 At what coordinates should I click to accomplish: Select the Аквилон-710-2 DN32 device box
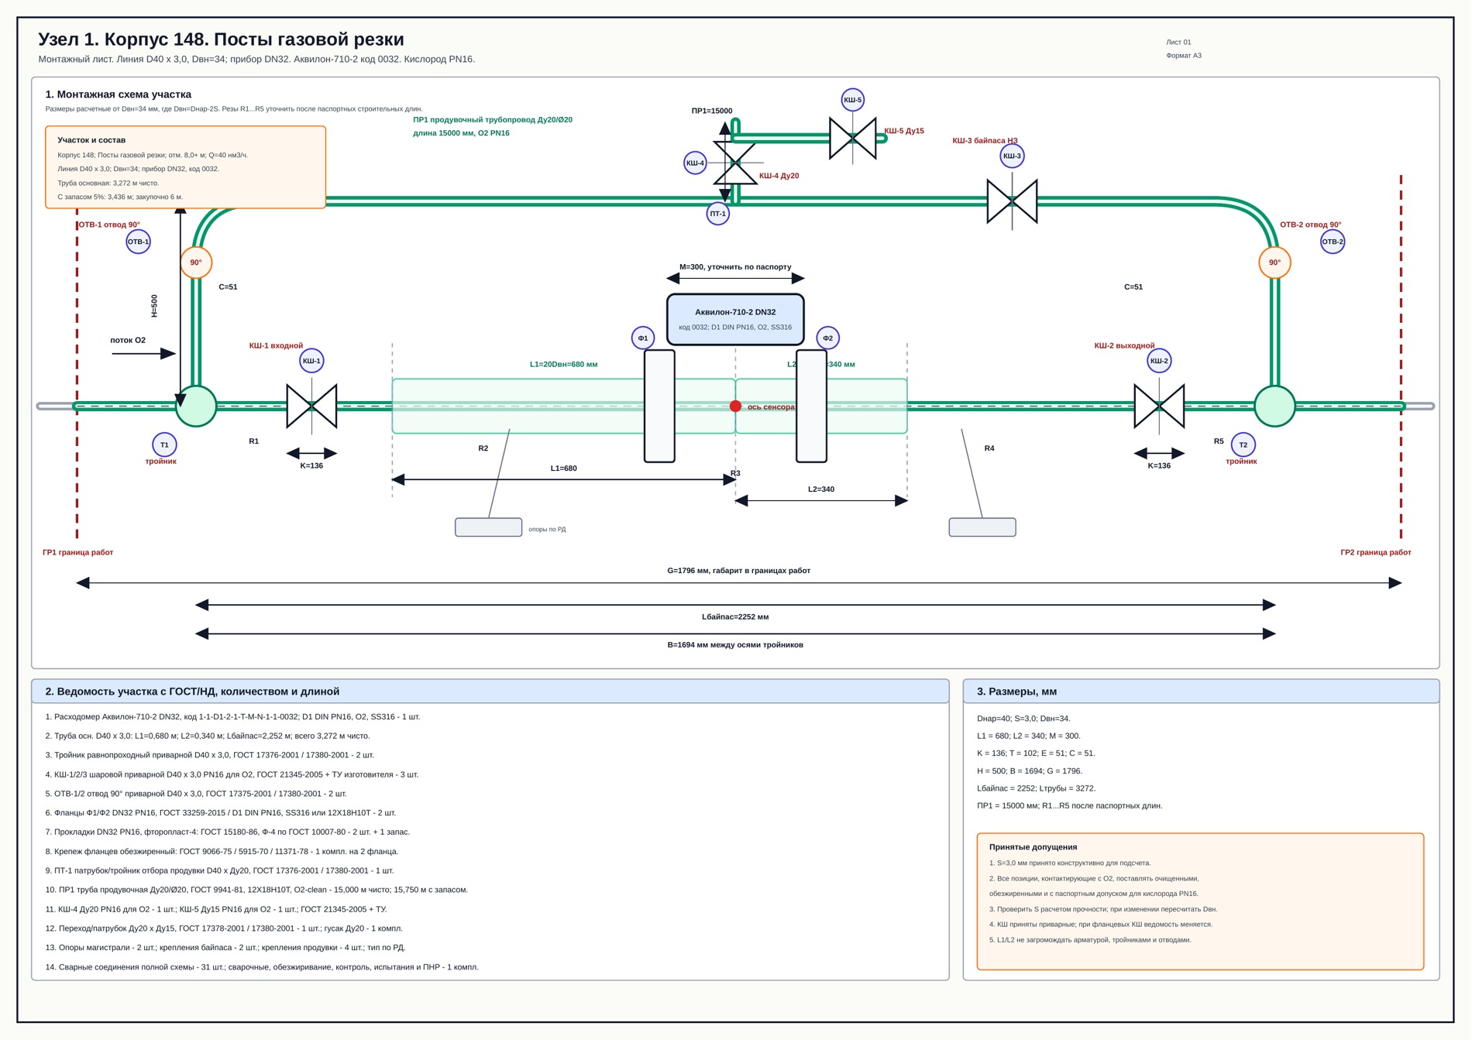click(735, 319)
